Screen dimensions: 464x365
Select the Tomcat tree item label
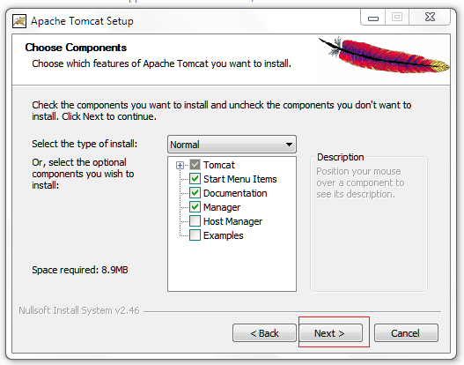219,165
